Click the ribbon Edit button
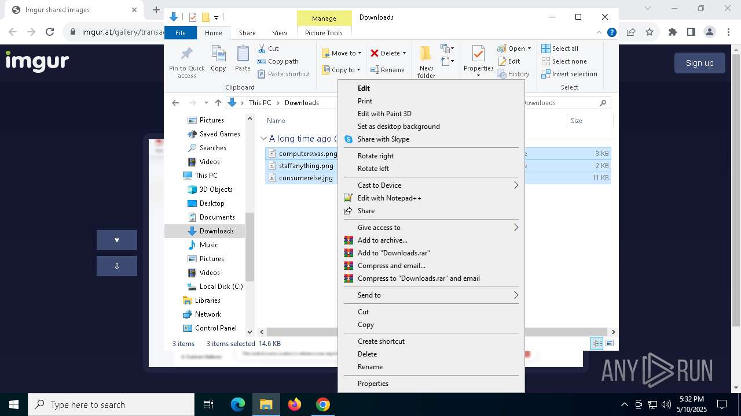741x416 pixels. [x=509, y=61]
